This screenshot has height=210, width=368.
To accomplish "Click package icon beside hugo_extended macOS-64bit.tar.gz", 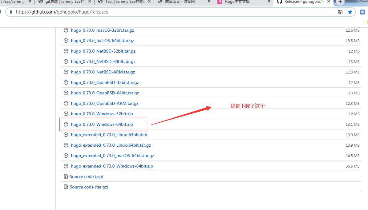I will pos(66,156).
